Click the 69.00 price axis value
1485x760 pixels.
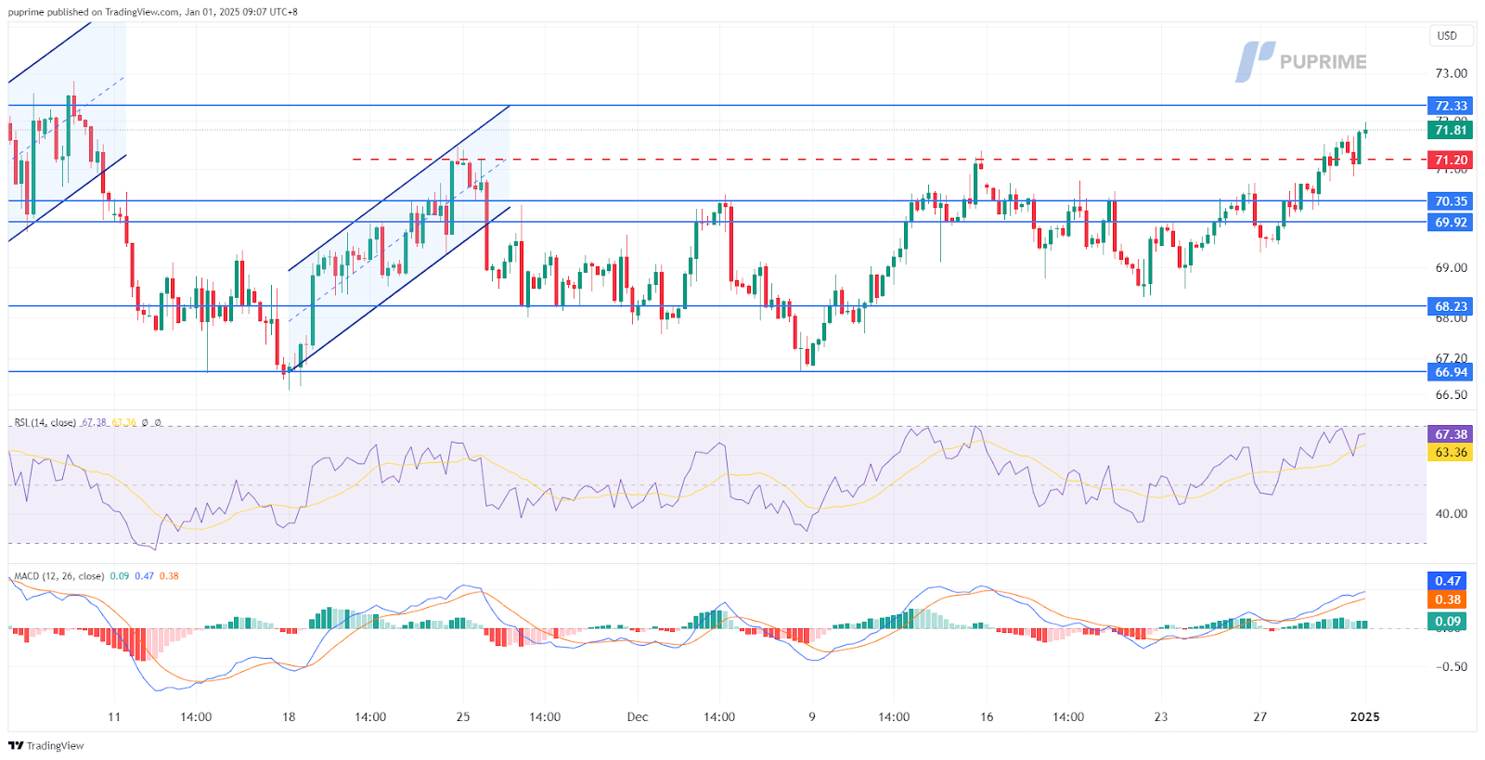(1451, 267)
